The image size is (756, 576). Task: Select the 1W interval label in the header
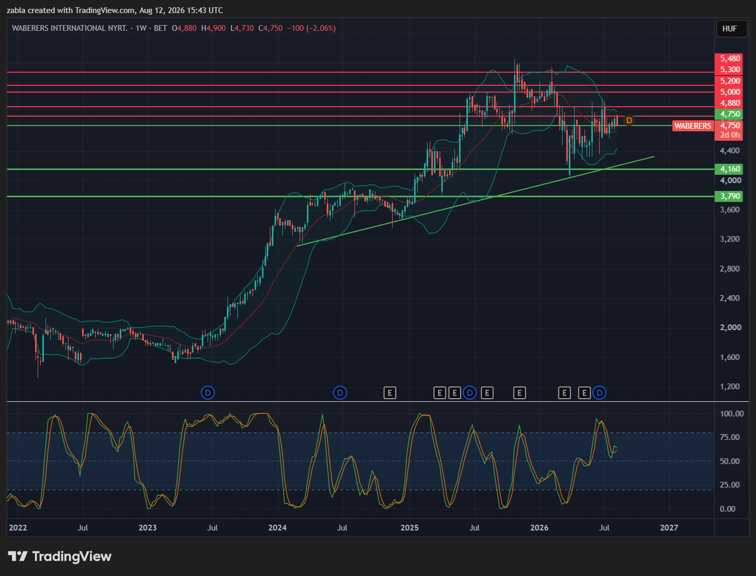click(x=141, y=28)
